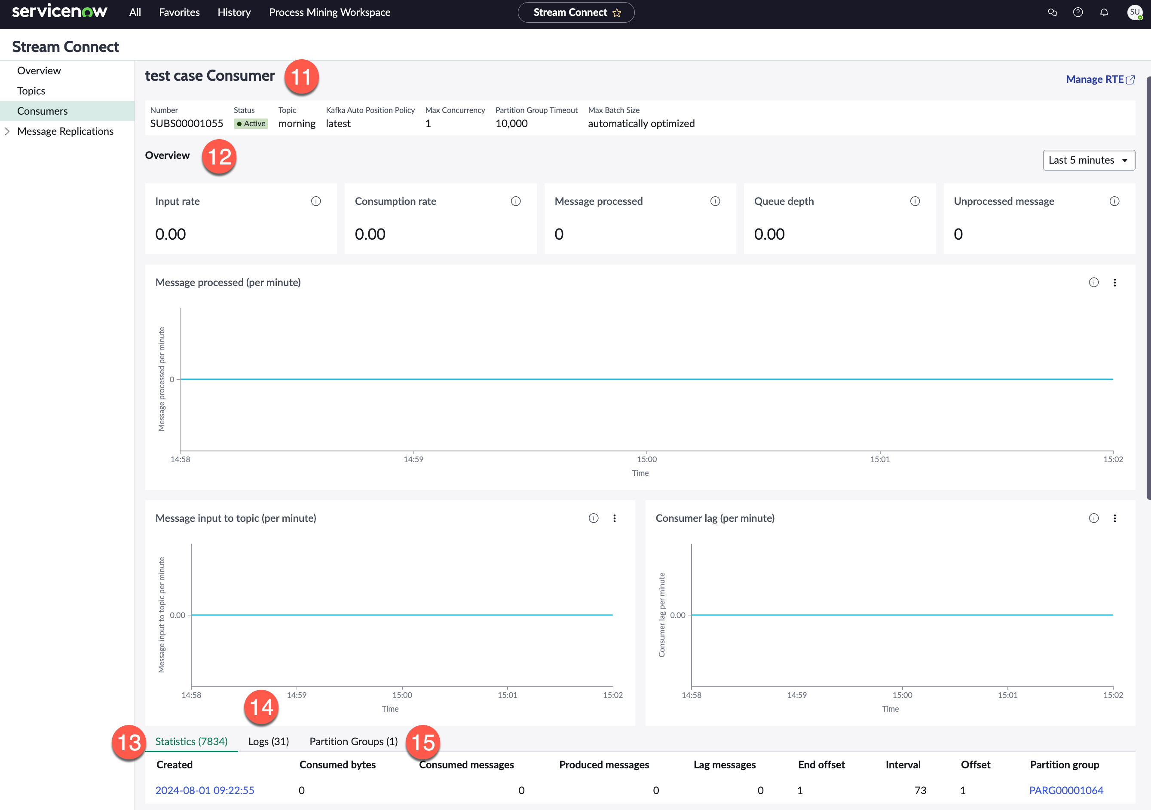Show info for Unprocessed message card
This screenshot has width=1151, height=810.
(x=1114, y=201)
